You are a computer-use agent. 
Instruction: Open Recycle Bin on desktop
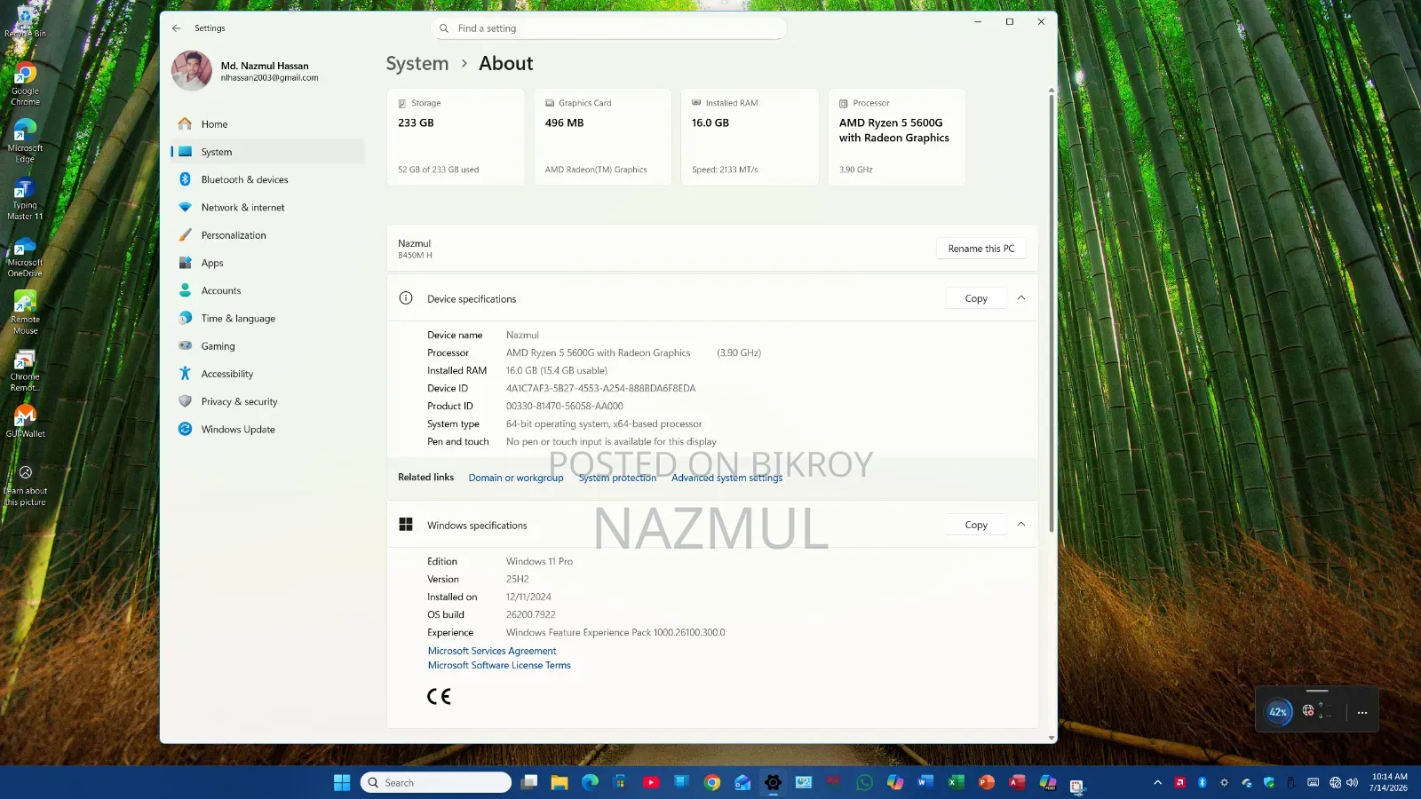pos(25,23)
